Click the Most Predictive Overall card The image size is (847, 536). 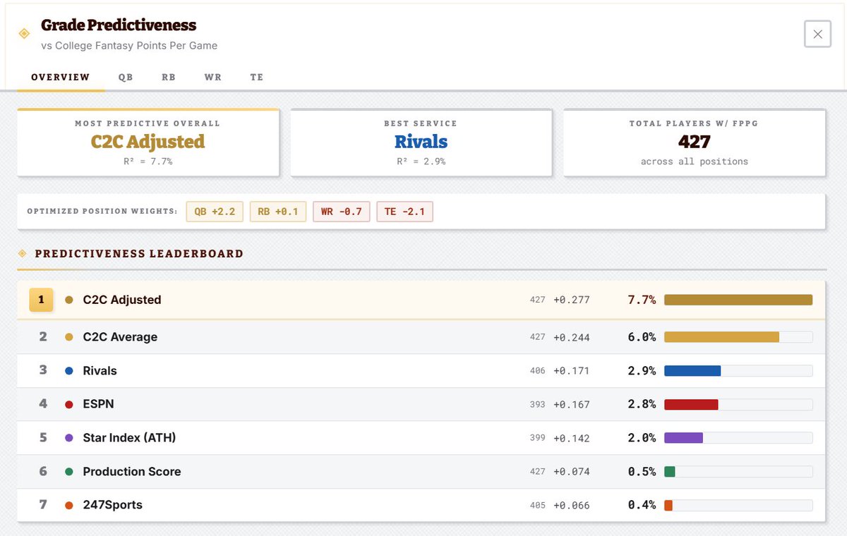click(x=148, y=142)
